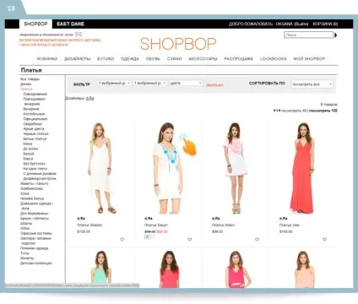
Task: Select Яркие цвета subcategory
Action: 34,129
